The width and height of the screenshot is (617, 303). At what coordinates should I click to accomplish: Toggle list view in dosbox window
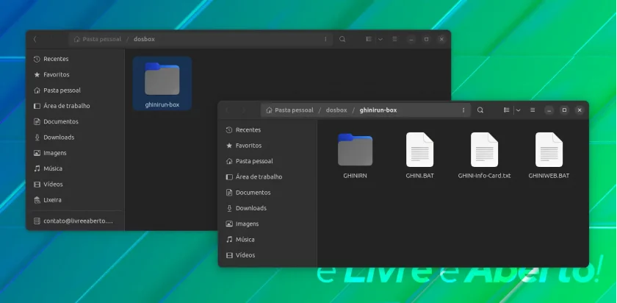pos(369,40)
